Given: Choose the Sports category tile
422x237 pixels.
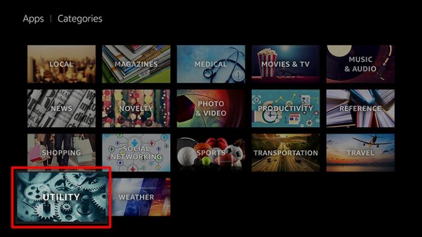Looking at the screenshot, I should point(211,153).
